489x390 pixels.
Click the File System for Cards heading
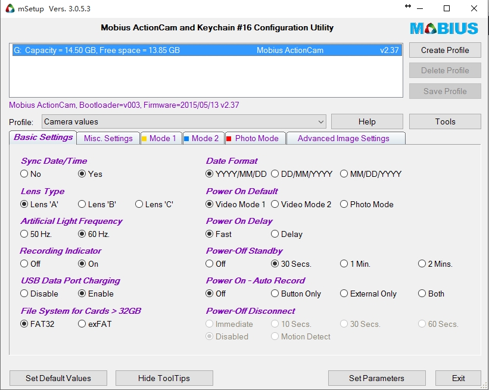tap(81, 311)
